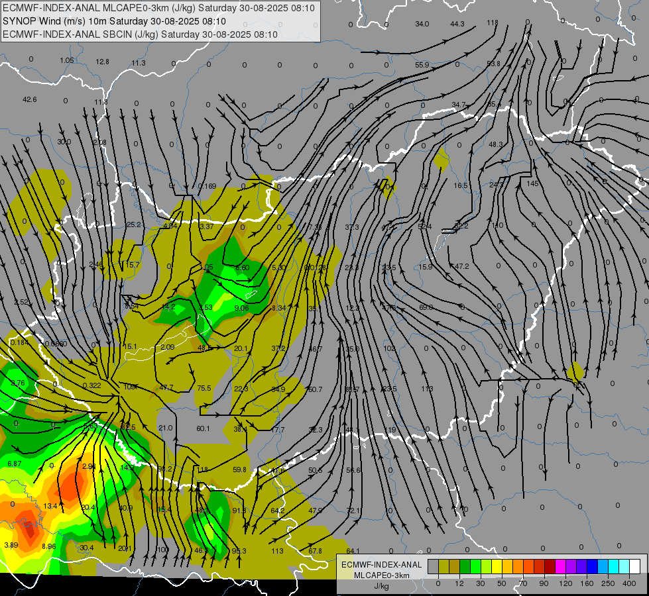649x596 pixels.
Task: Click legend scale label 90
Action: [x=544, y=583]
